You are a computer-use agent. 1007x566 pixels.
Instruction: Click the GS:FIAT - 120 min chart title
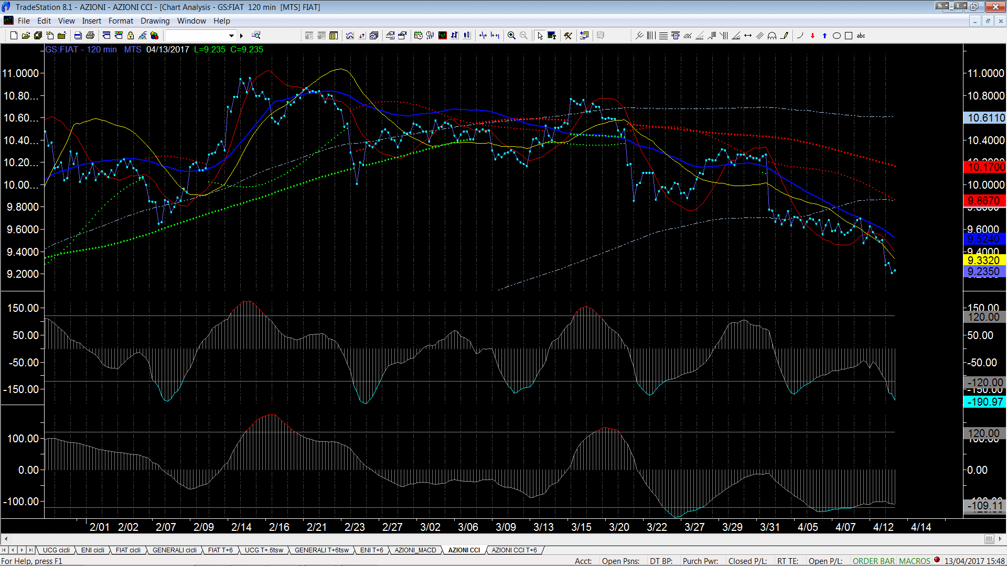click(81, 49)
